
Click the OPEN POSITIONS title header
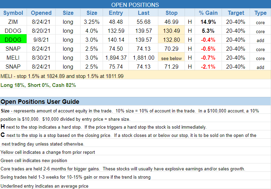pyautogui.click(x=135, y=5)
